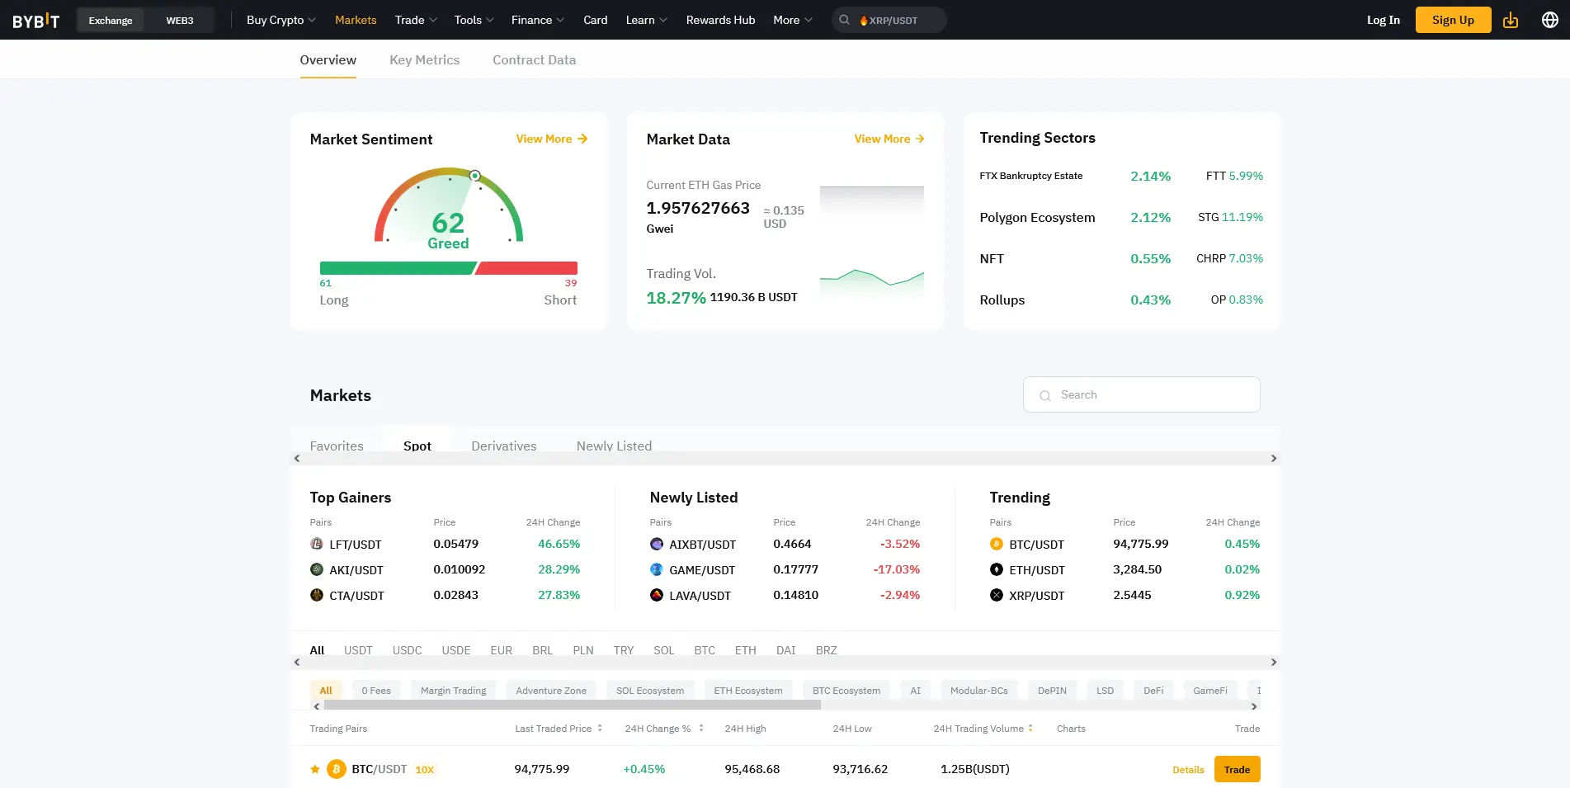This screenshot has width=1570, height=788.
Task: Expand the Learn menu dropdown
Action: click(x=647, y=20)
